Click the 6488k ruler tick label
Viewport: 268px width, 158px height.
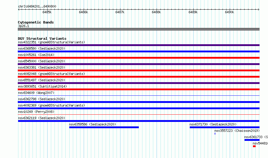click(x=156, y=12)
